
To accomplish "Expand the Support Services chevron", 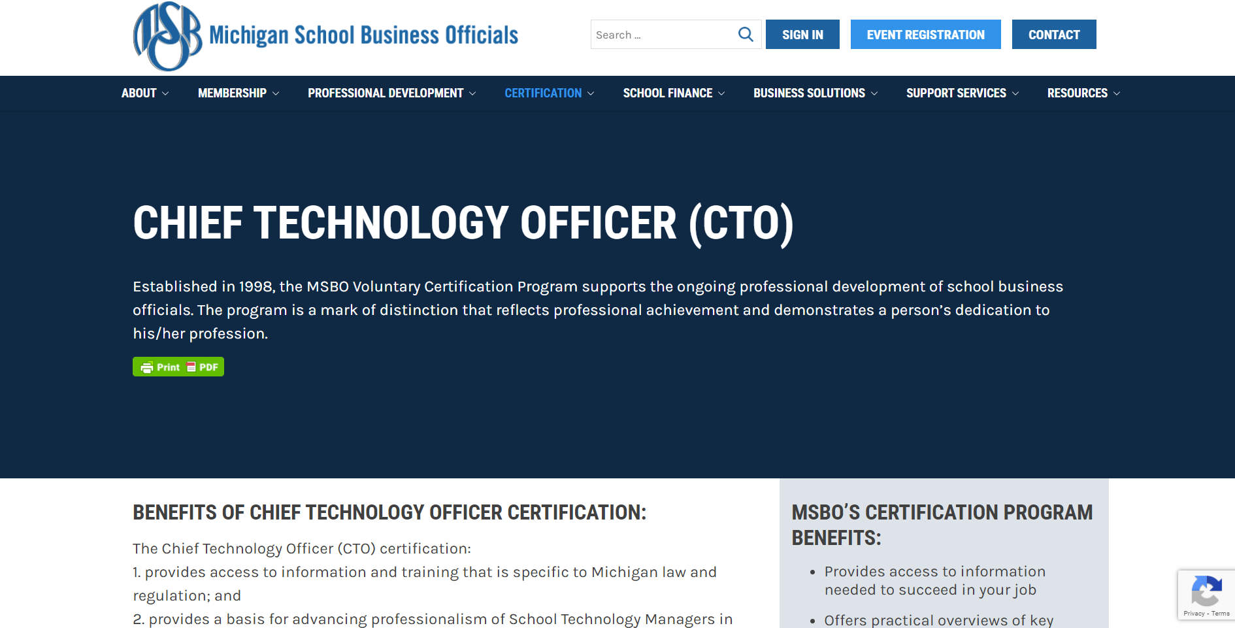I will 1015,93.
